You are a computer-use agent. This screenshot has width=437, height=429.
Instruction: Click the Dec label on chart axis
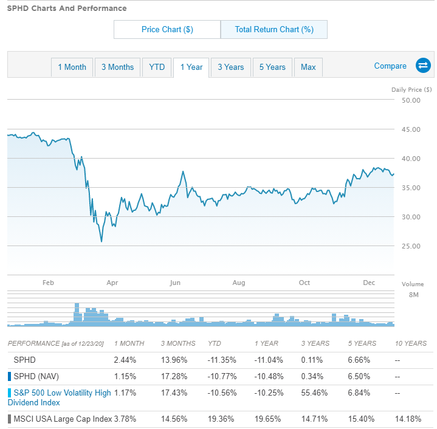click(x=369, y=283)
